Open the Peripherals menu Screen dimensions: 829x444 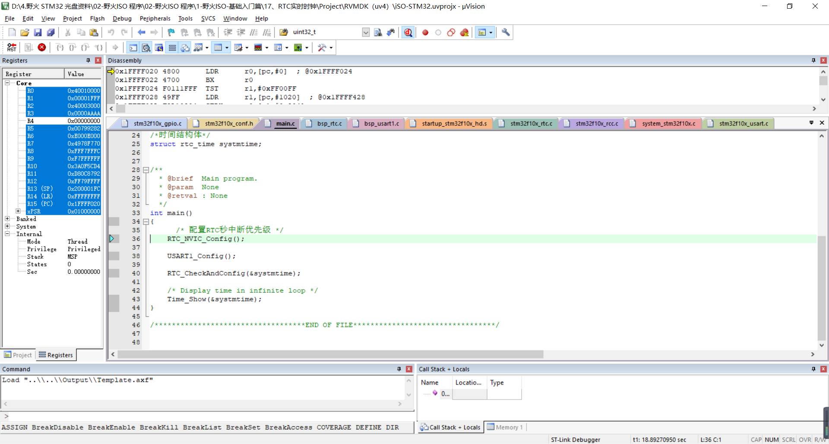155,19
